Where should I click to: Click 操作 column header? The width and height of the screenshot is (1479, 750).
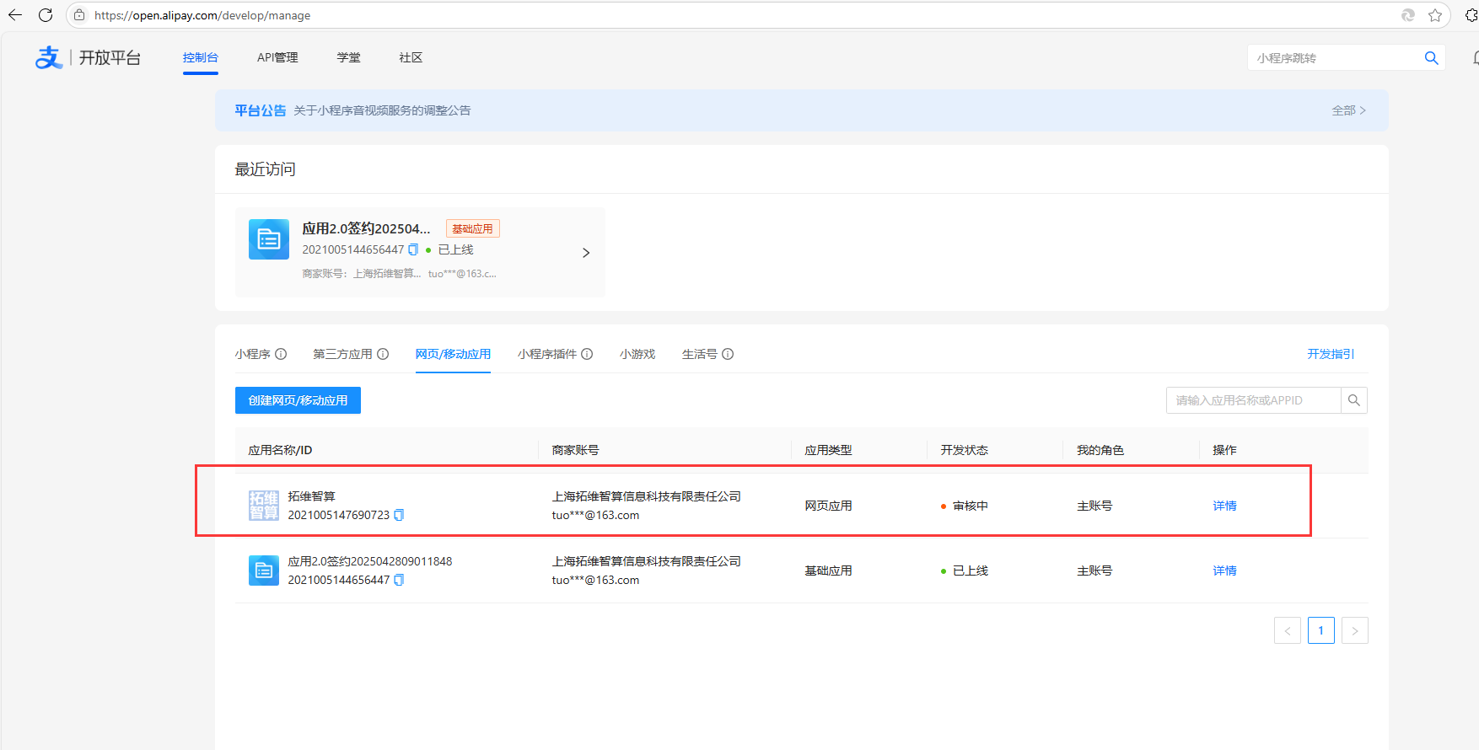coord(1224,450)
